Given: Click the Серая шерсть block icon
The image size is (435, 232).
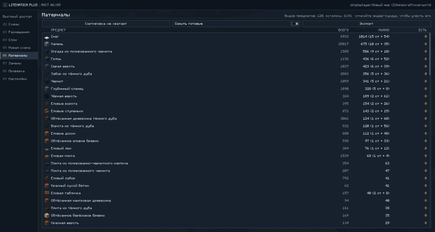Looking at the screenshot, I should coord(46,67).
